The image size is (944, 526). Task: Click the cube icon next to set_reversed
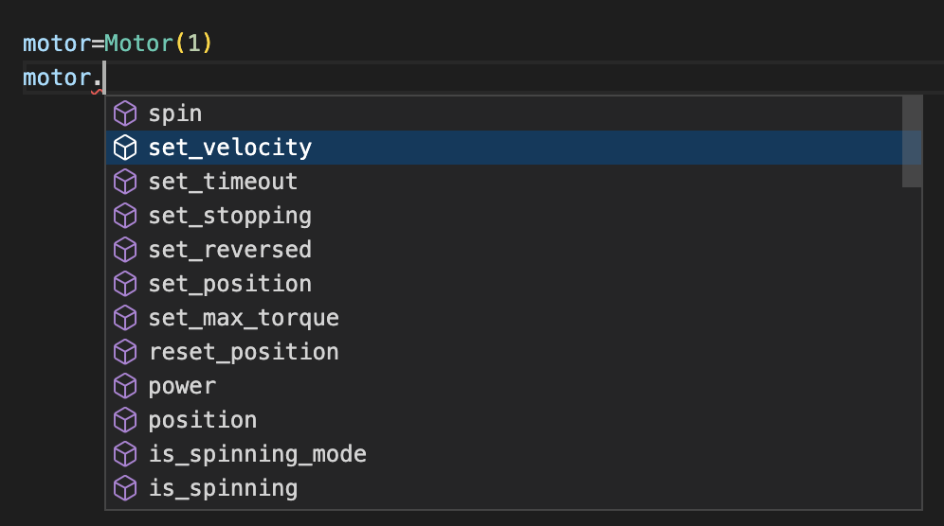tap(125, 250)
